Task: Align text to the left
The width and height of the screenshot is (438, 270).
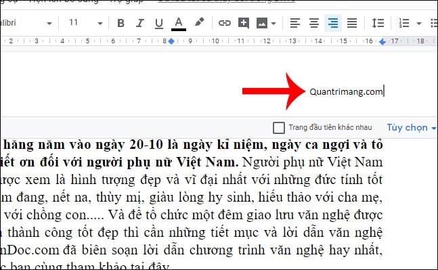Action: point(295,23)
